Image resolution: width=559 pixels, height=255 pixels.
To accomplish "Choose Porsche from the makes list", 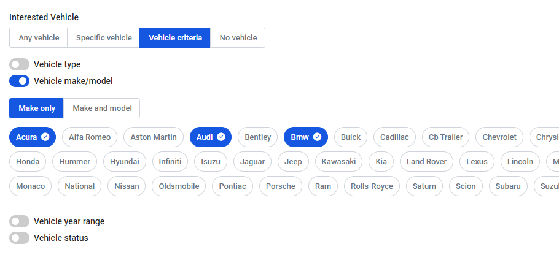I will [281, 186].
